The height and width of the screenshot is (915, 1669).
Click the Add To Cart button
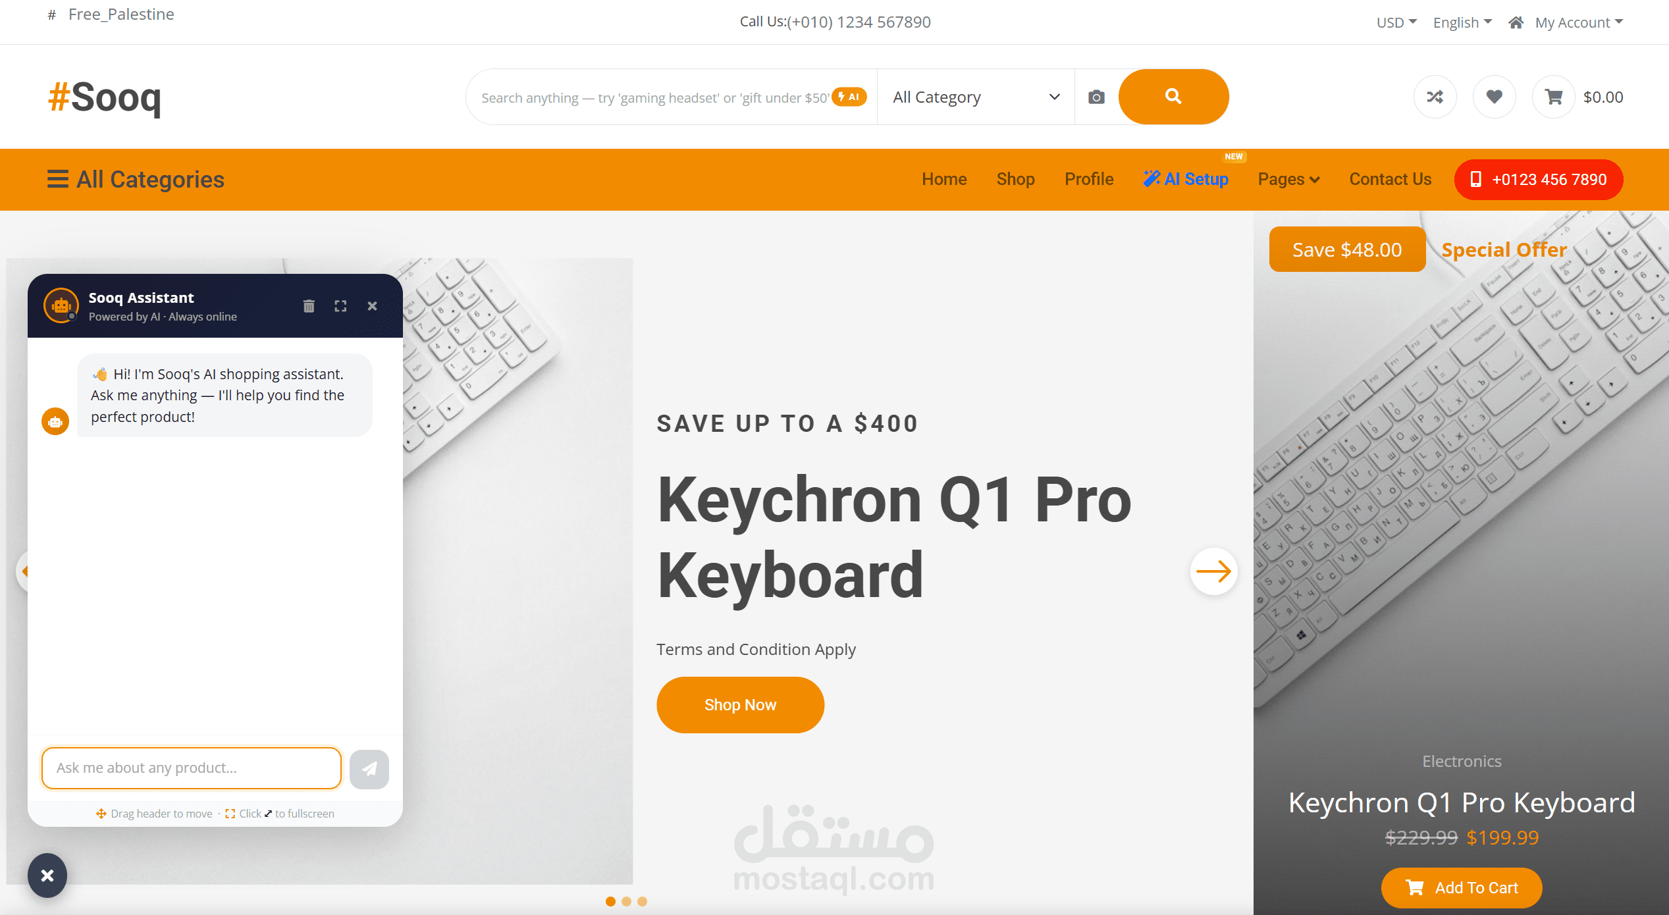(x=1462, y=887)
